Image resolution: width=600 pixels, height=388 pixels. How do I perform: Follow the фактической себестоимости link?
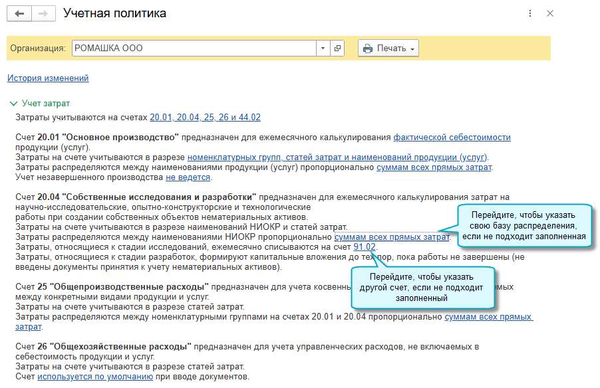452,138
